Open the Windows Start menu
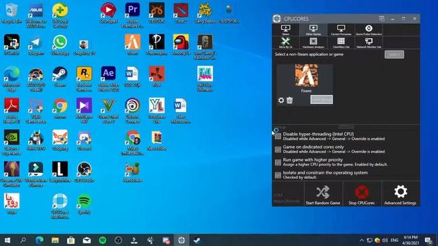 point(8,240)
